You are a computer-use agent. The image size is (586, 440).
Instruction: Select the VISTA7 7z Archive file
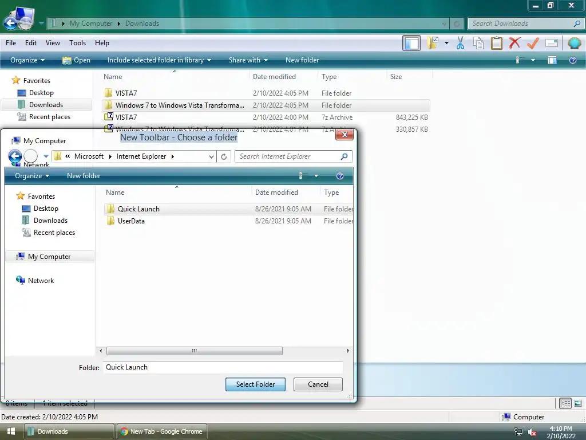[x=266, y=117]
